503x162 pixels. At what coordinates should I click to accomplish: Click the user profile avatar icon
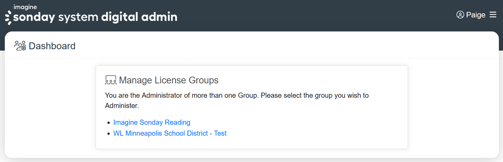[x=460, y=15]
